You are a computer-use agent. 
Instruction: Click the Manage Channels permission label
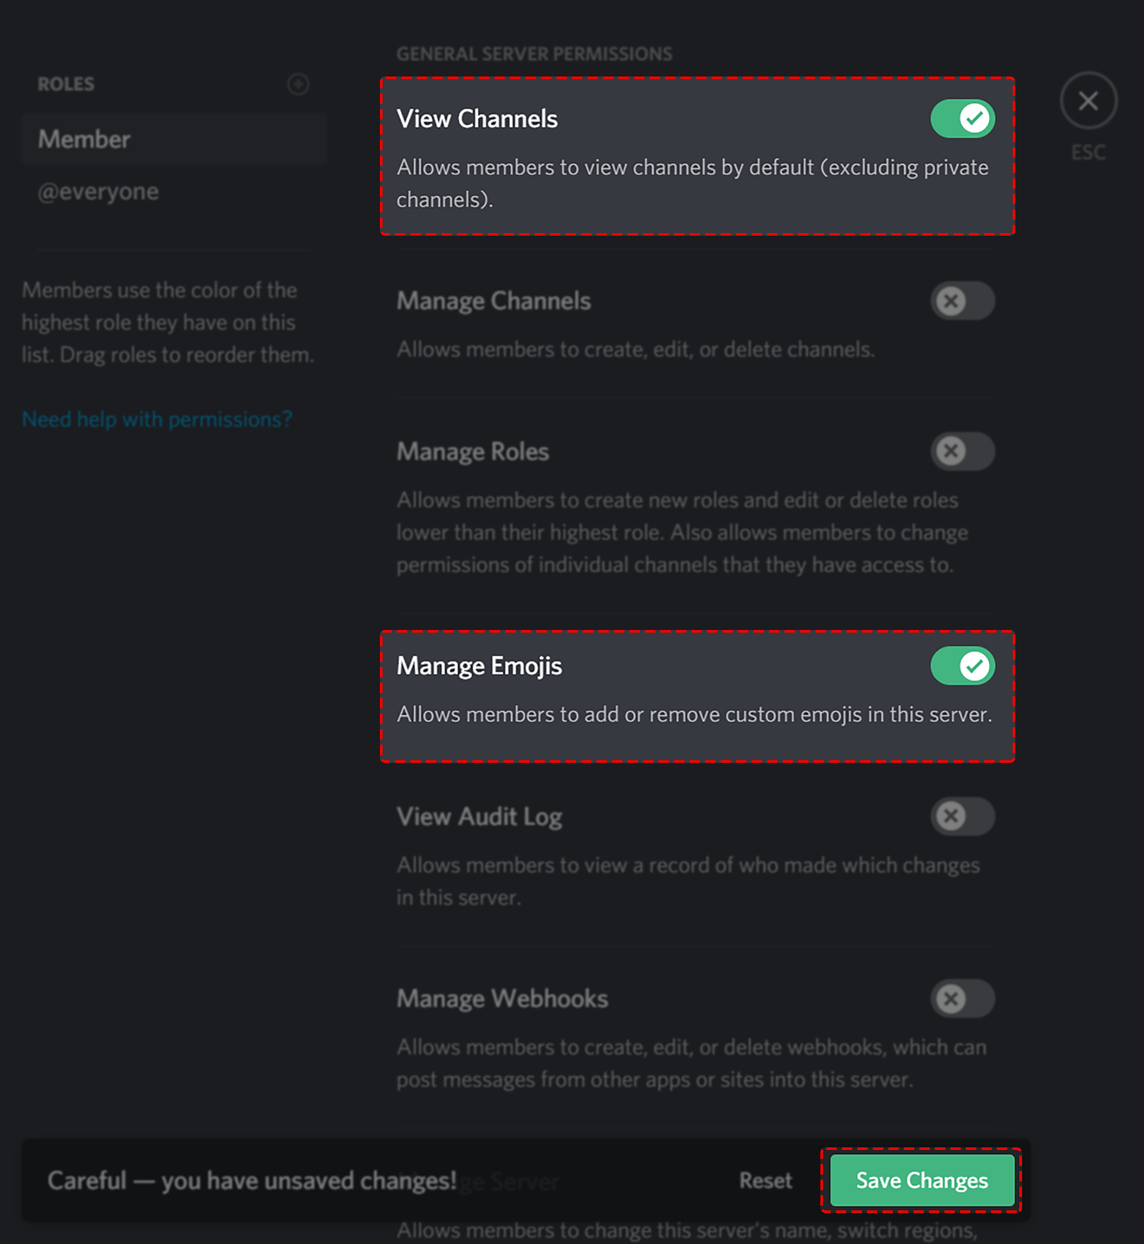[x=493, y=301]
